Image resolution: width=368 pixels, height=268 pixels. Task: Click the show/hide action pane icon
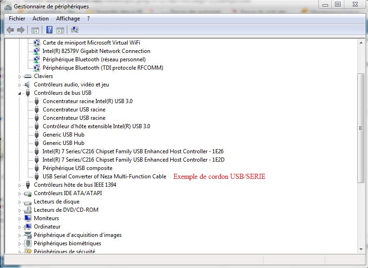click(60, 30)
